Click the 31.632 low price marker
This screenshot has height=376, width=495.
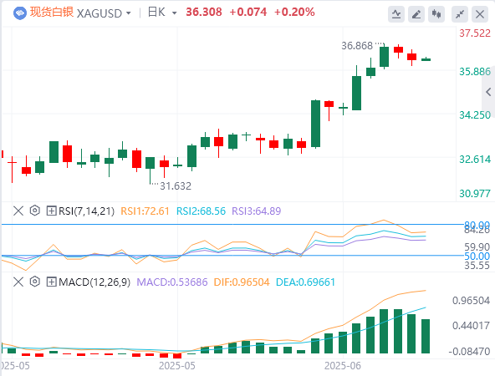[176, 185]
